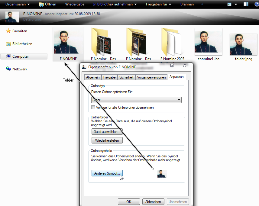Click the Wiederherstellen button

click(107, 140)
